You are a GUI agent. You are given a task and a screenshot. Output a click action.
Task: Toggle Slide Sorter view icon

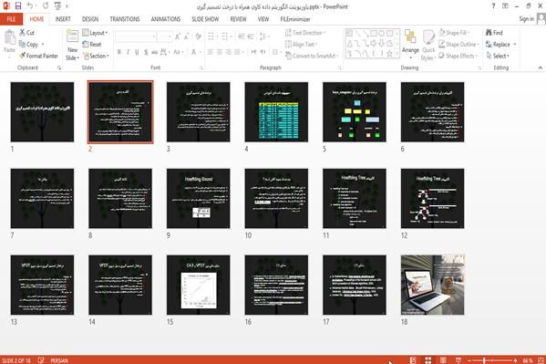point(428,360)
